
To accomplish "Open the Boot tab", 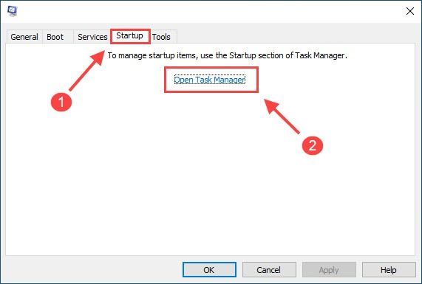I will point(55,37).
